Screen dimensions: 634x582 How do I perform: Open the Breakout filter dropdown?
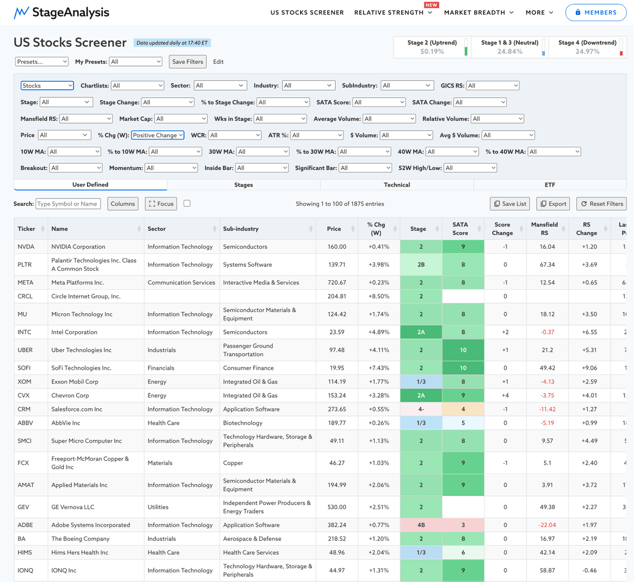point(76,168)
